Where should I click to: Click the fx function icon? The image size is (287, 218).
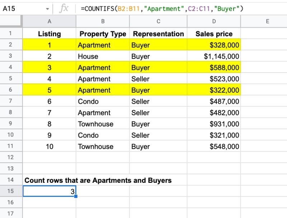64,9
